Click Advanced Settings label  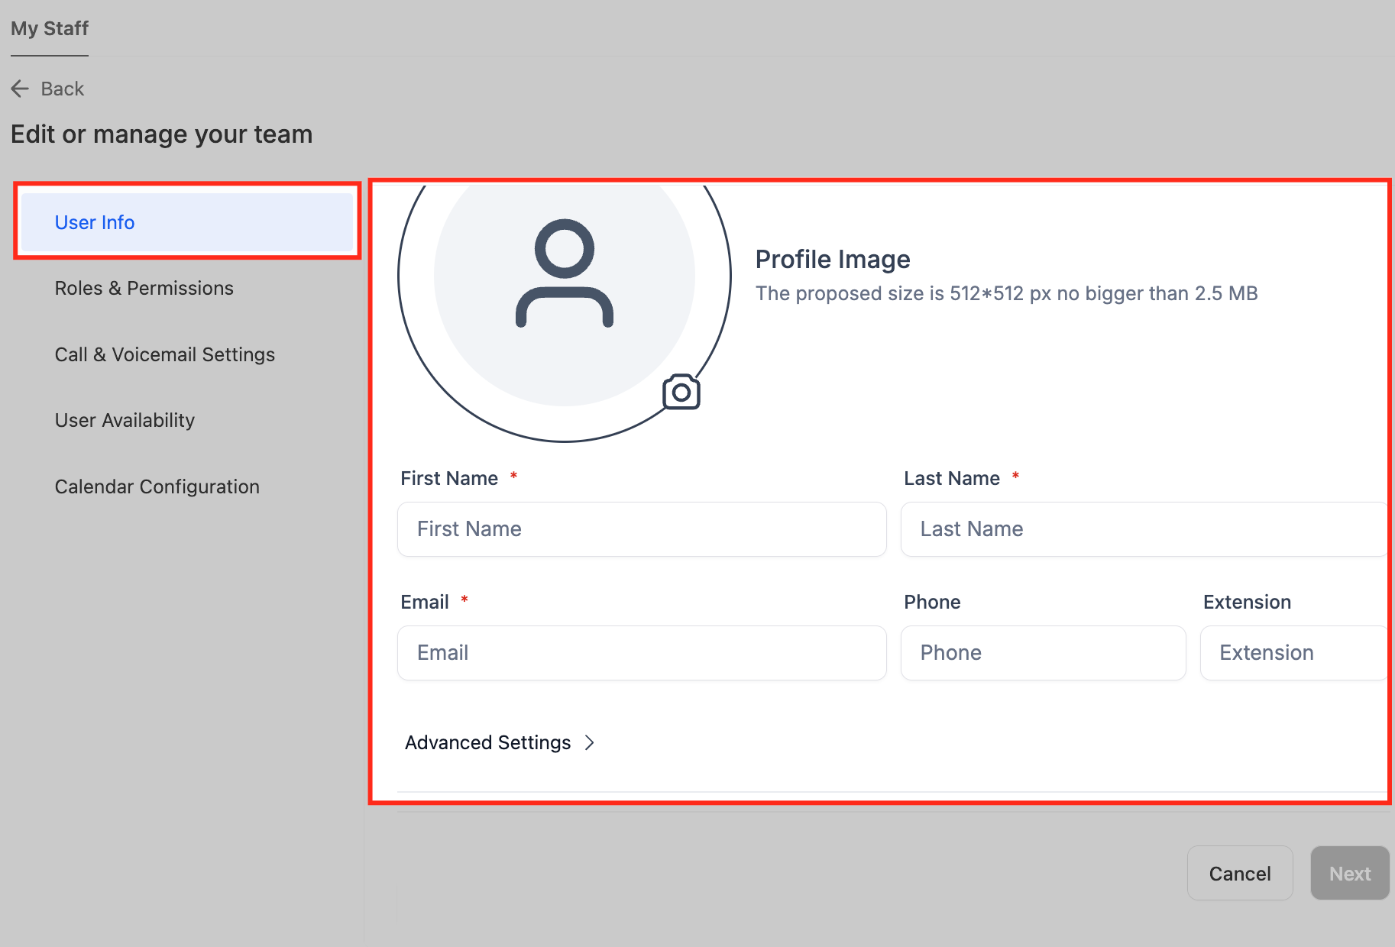(487, 742)
